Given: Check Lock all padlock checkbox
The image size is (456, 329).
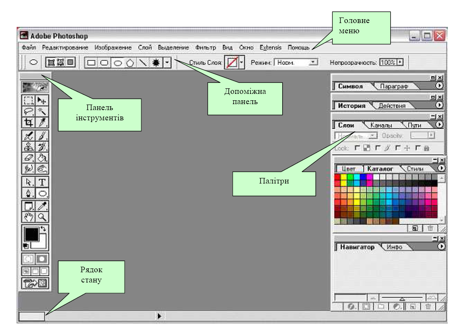Looking at the screenshot, I should point(418,148).
